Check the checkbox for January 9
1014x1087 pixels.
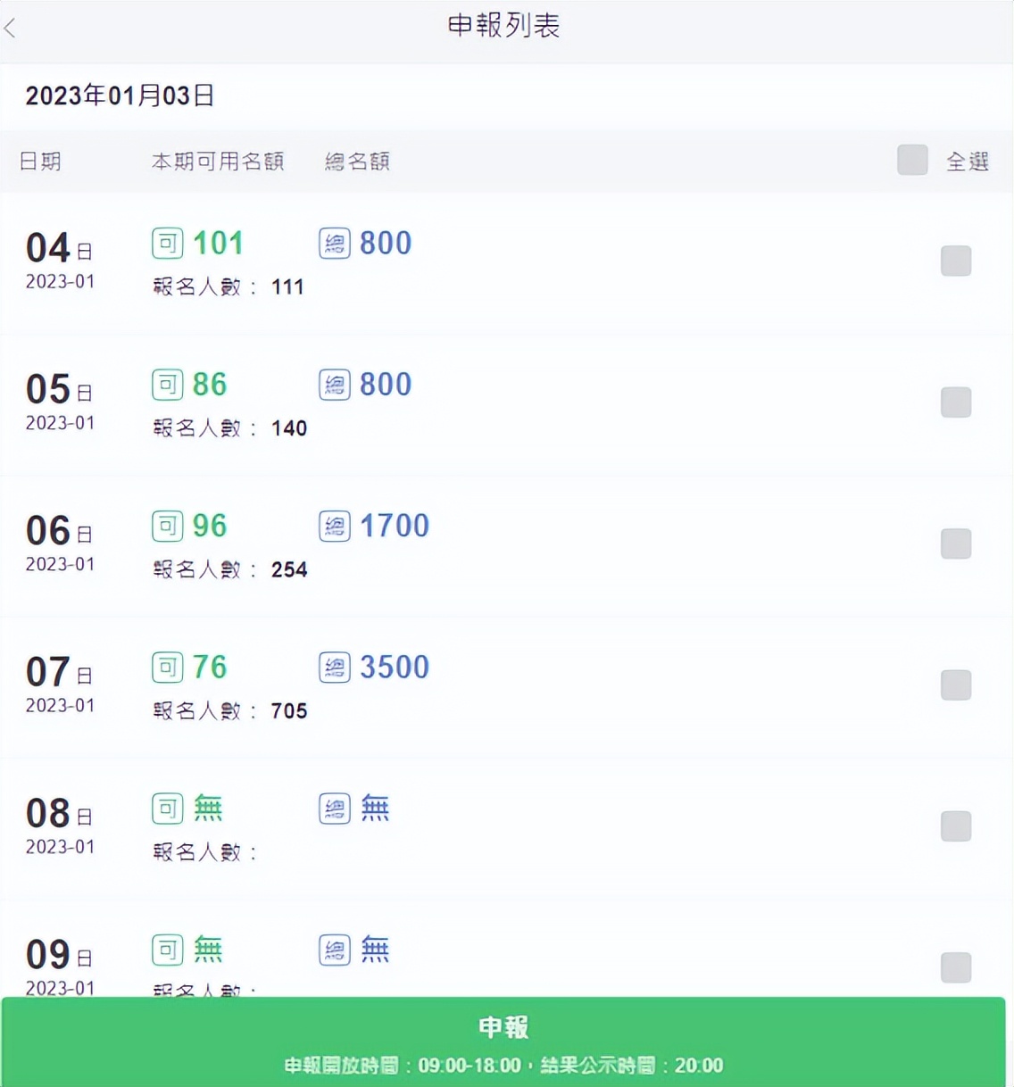click(x=955, y=967)
